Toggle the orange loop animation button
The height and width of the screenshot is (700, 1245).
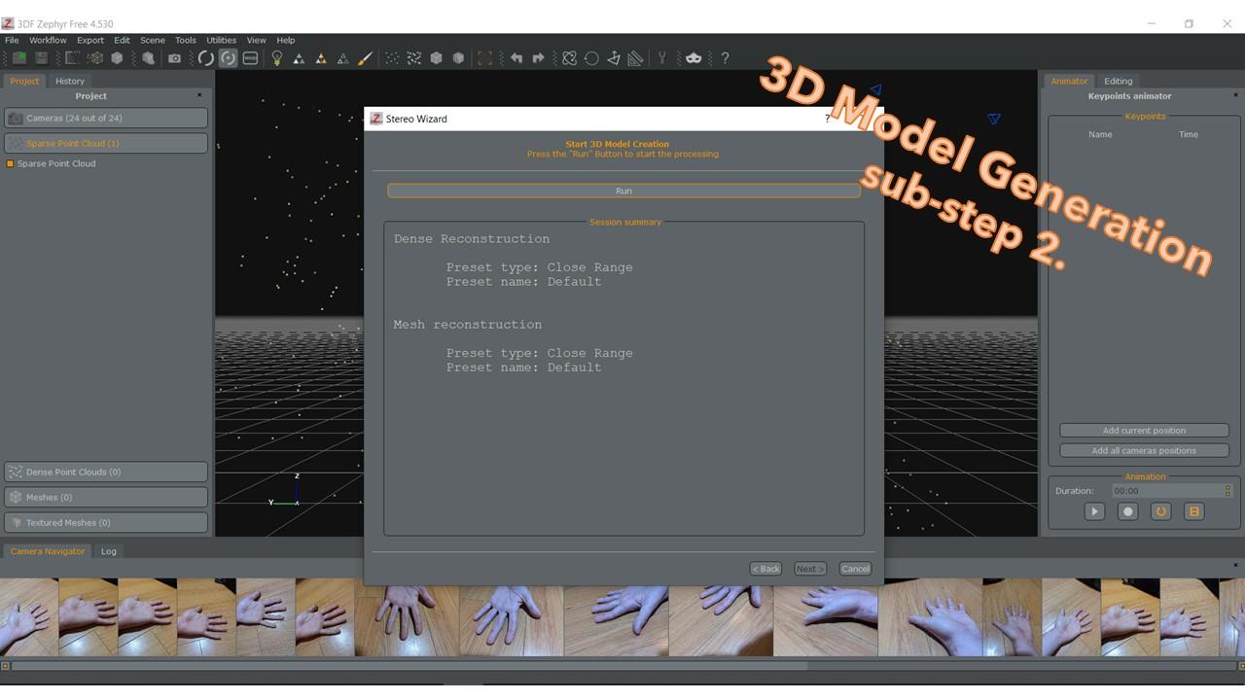[1160, 511]
